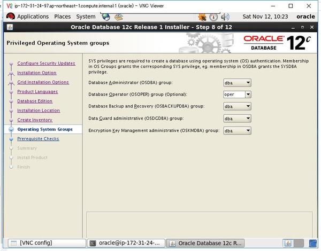
Task: Go to Installation Option step
Action: (37, 73)
